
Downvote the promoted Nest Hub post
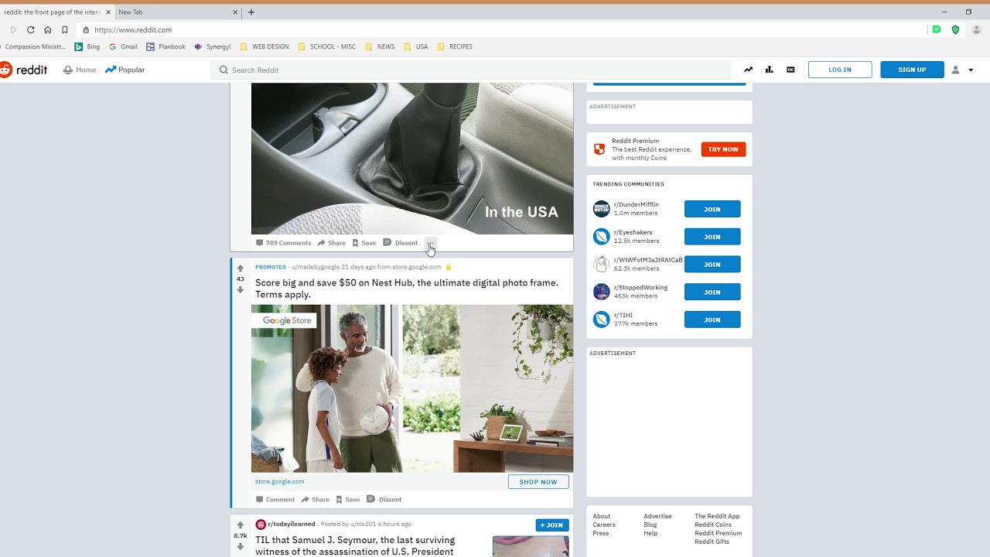pos(241,290)
